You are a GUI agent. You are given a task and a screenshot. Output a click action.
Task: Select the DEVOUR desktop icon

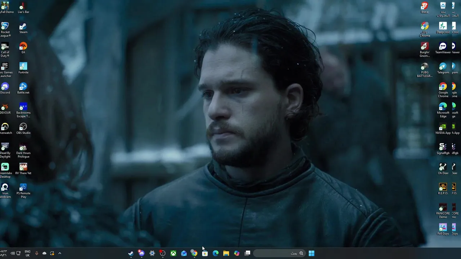coord(5,109)
